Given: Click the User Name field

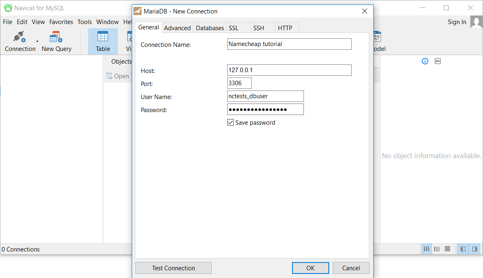Looking at the screenshot, I should (x=266, y=96).
